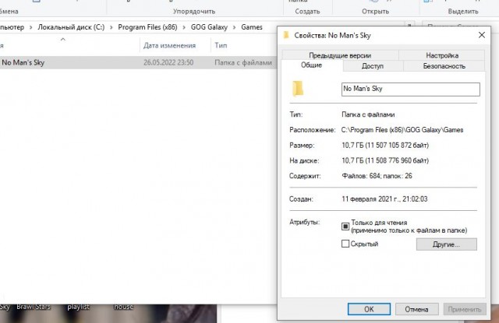Click the date 26.05.2022 23:50 in Explorer

(x=168, y=62)
